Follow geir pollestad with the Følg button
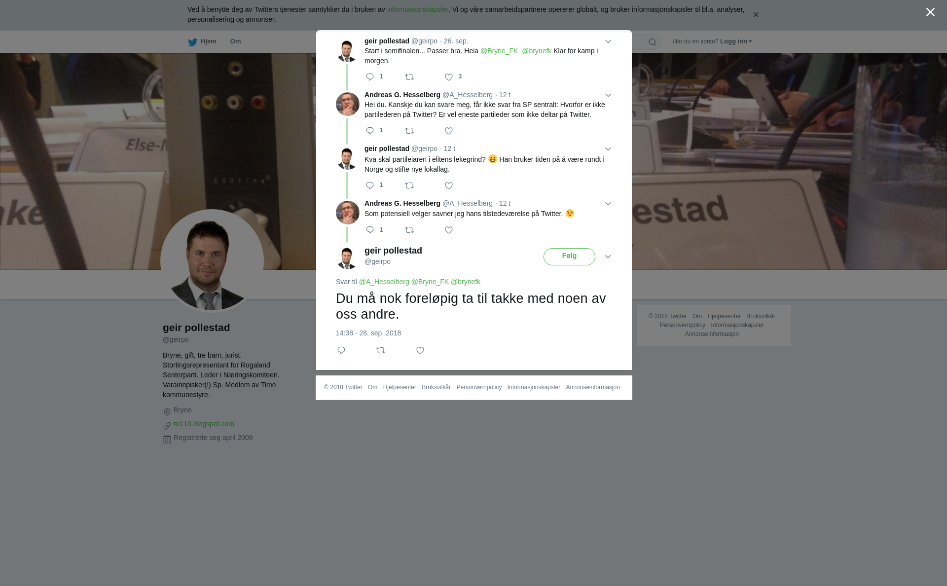 click(569, 256)
